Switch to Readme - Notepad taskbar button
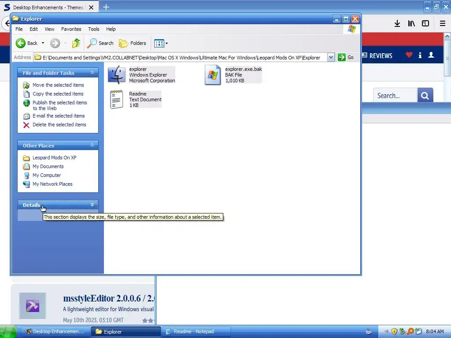The height and width of the screenshot is (338, 451). (196, 331)
